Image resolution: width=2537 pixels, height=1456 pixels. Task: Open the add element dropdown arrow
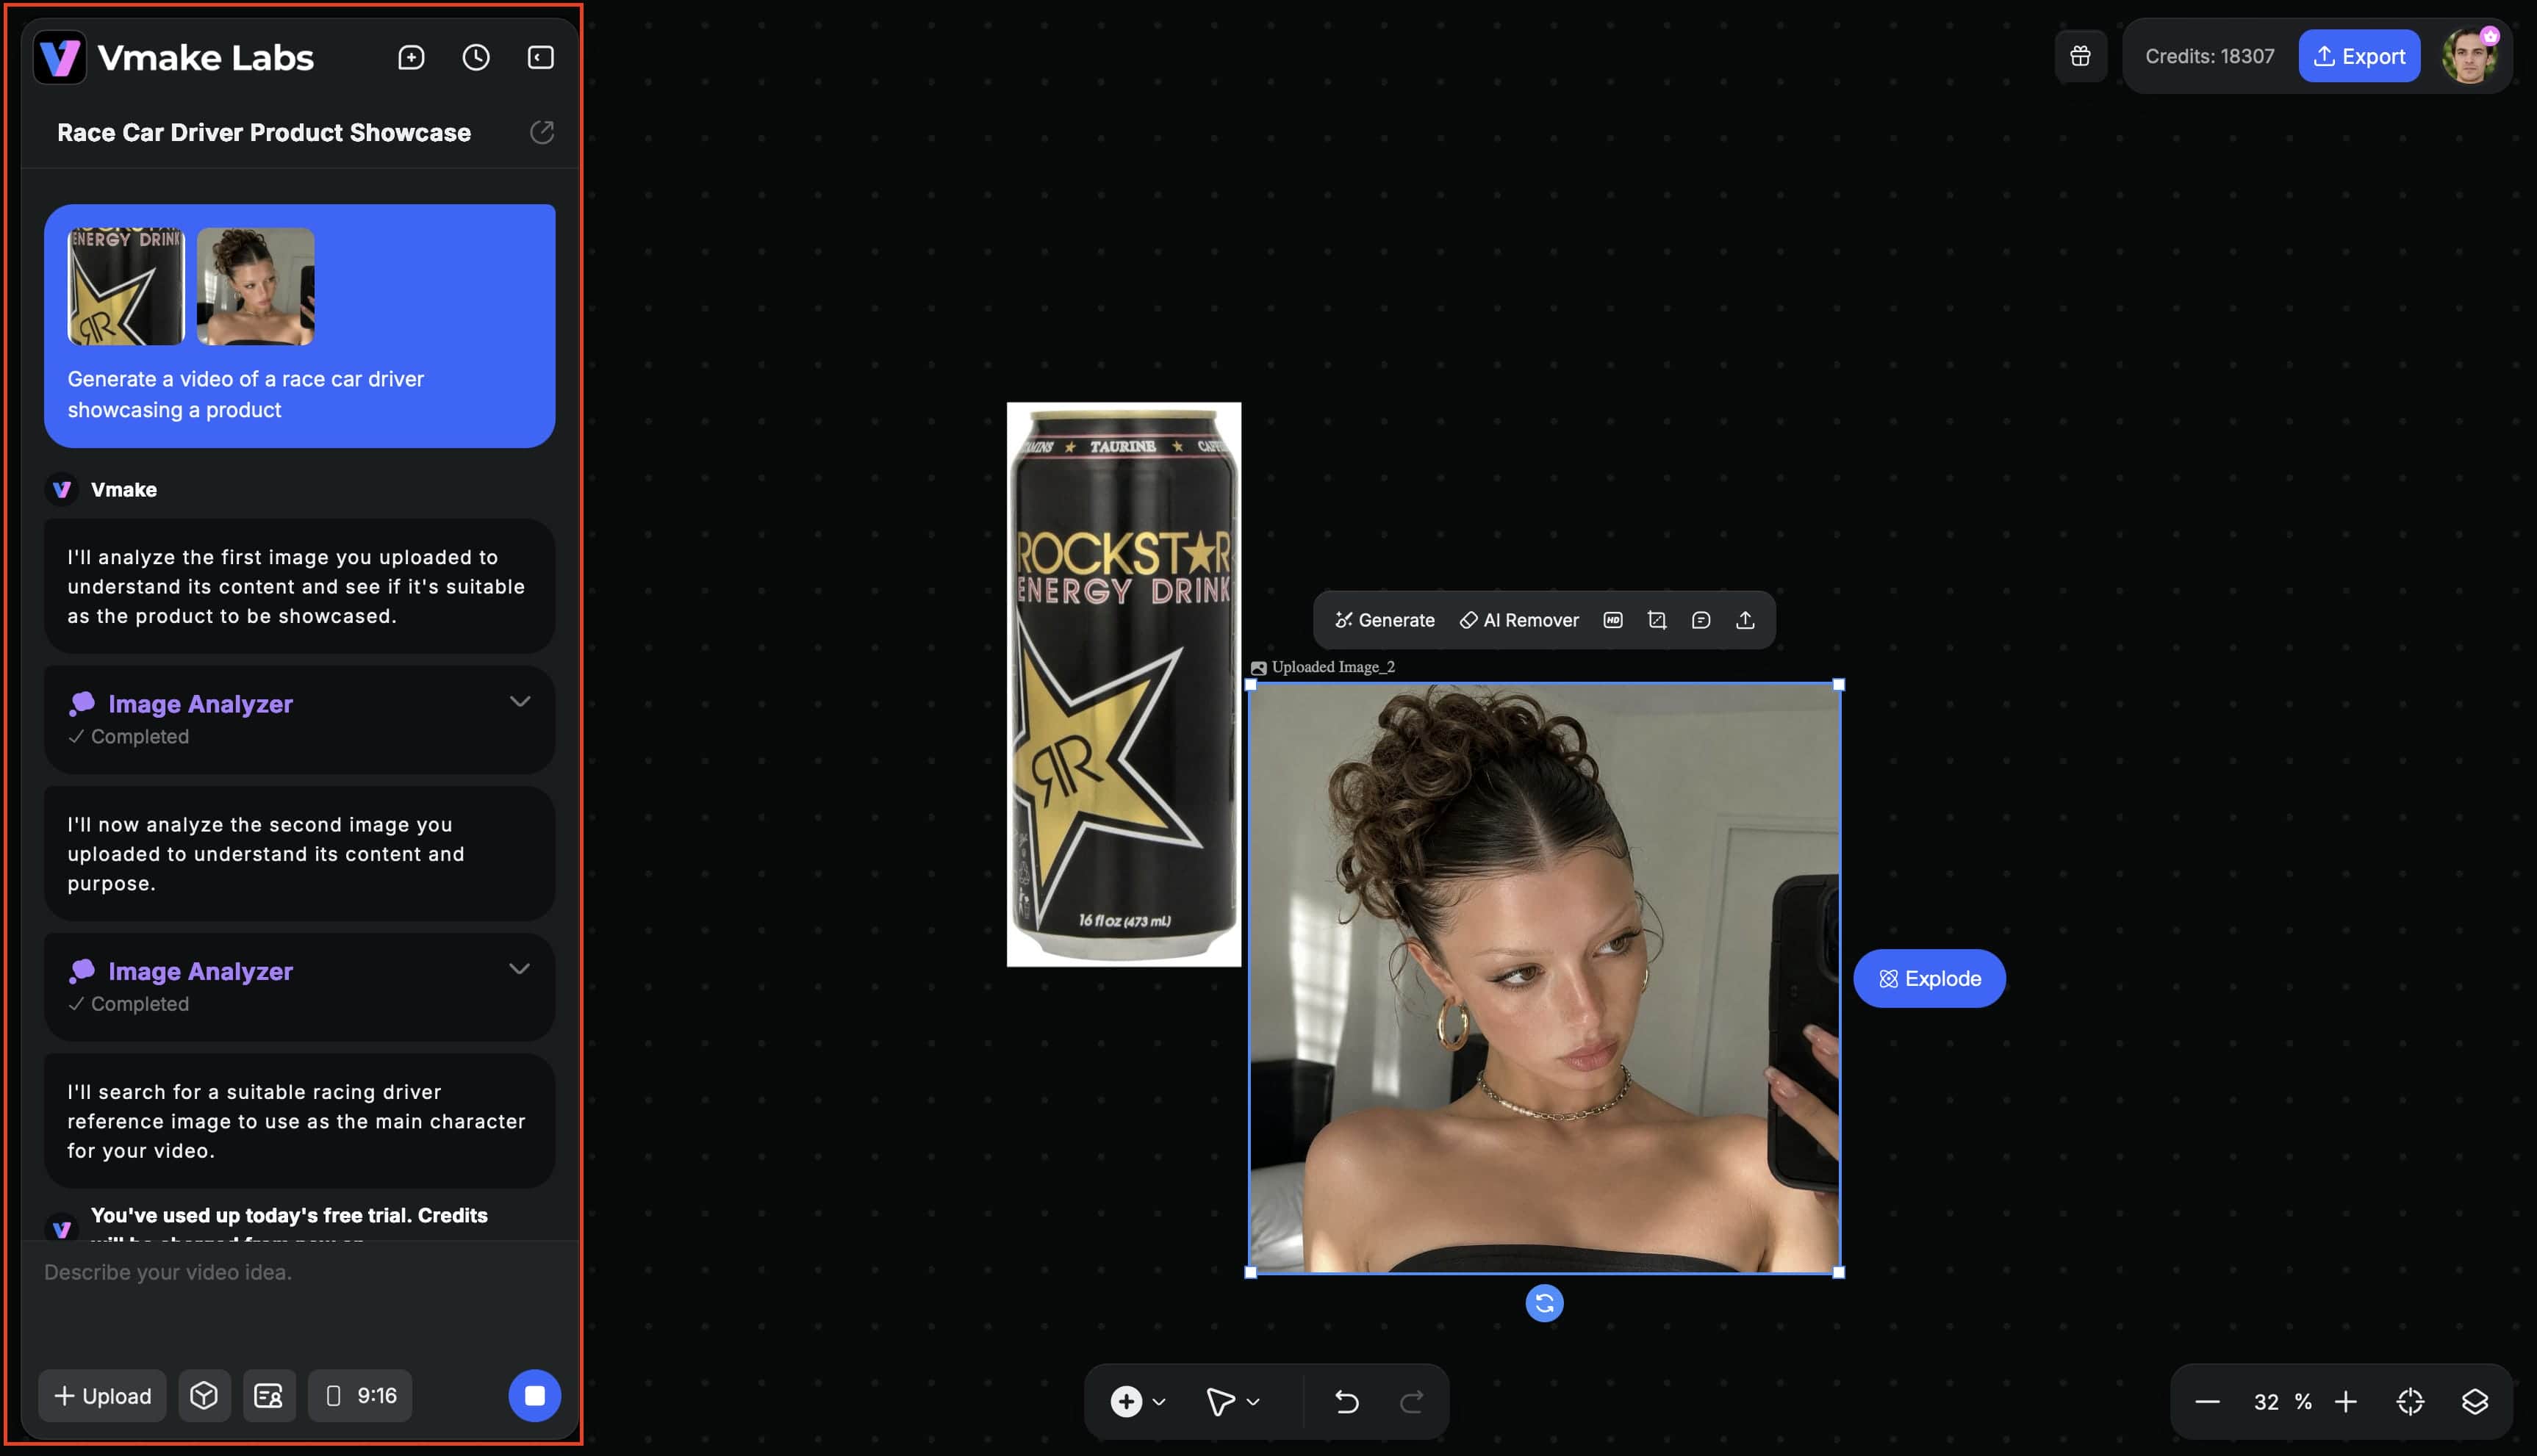[x=1160, y=1402]
